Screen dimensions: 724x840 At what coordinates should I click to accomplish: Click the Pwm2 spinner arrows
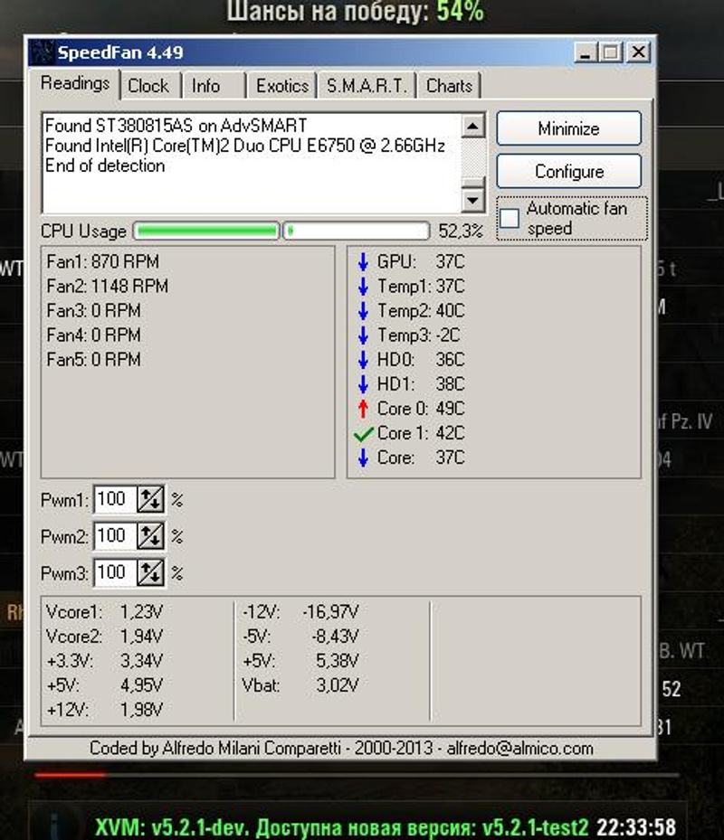pos(150,536)
